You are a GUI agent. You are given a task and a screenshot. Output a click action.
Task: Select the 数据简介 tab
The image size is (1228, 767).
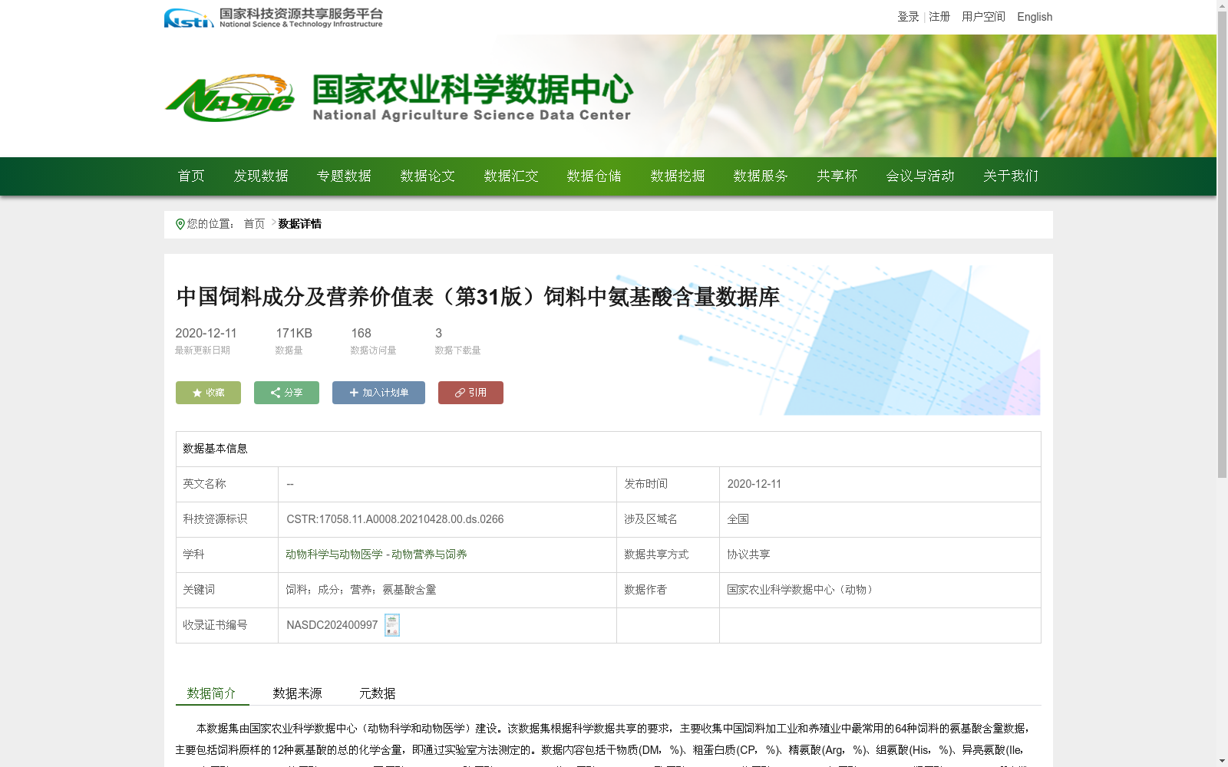point(212,693)
